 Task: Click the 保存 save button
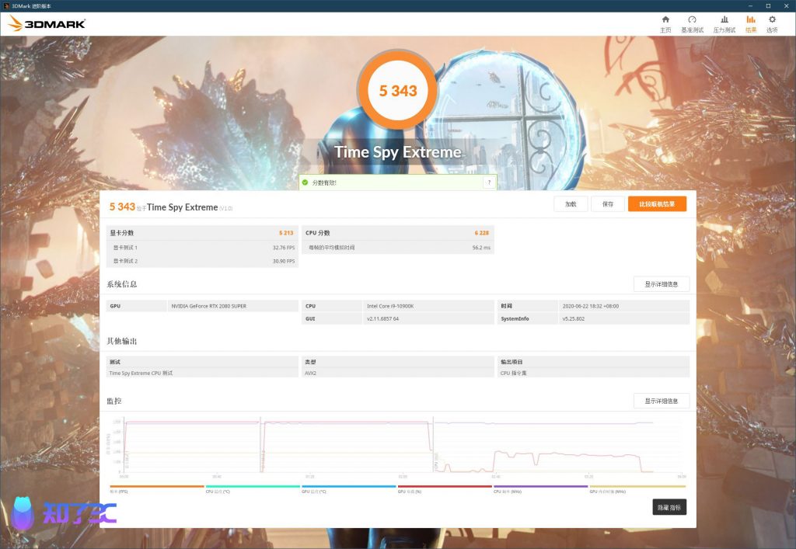click(608, 203)
